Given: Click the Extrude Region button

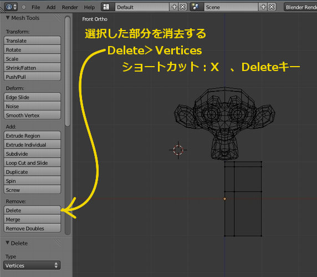Looking at the screenshot, I should pos(32,135).
